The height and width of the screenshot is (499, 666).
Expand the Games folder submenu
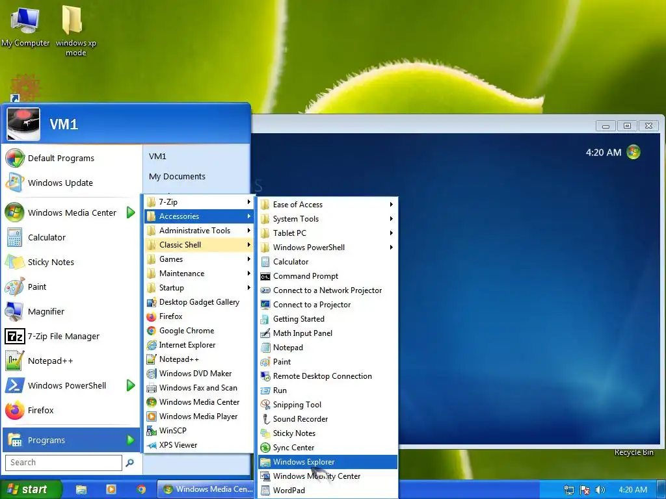(x=199, y=259)
